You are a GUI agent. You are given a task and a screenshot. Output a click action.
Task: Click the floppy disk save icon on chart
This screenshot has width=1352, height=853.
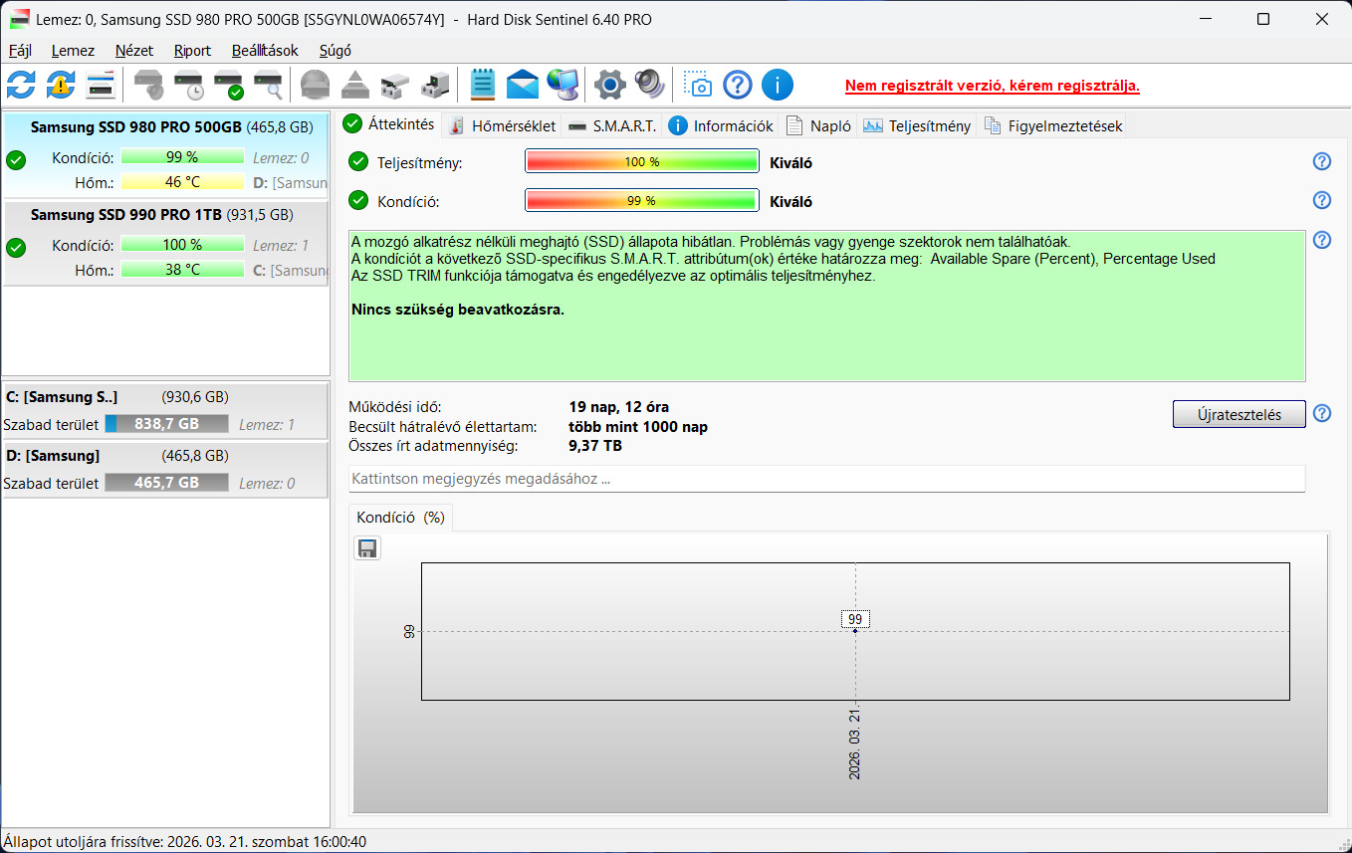coord(367,548)
